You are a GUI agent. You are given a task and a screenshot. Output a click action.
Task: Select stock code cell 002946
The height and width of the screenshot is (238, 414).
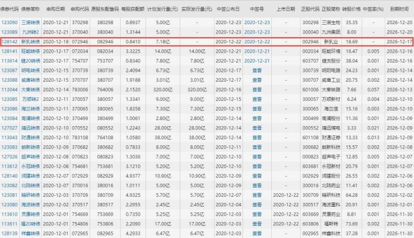311,42
